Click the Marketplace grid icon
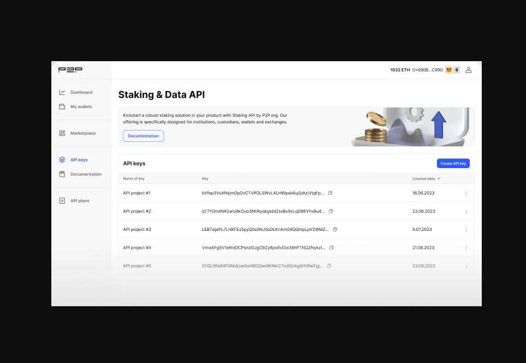The height and width of the screenshot is (363, 526). tap(62, 133)
